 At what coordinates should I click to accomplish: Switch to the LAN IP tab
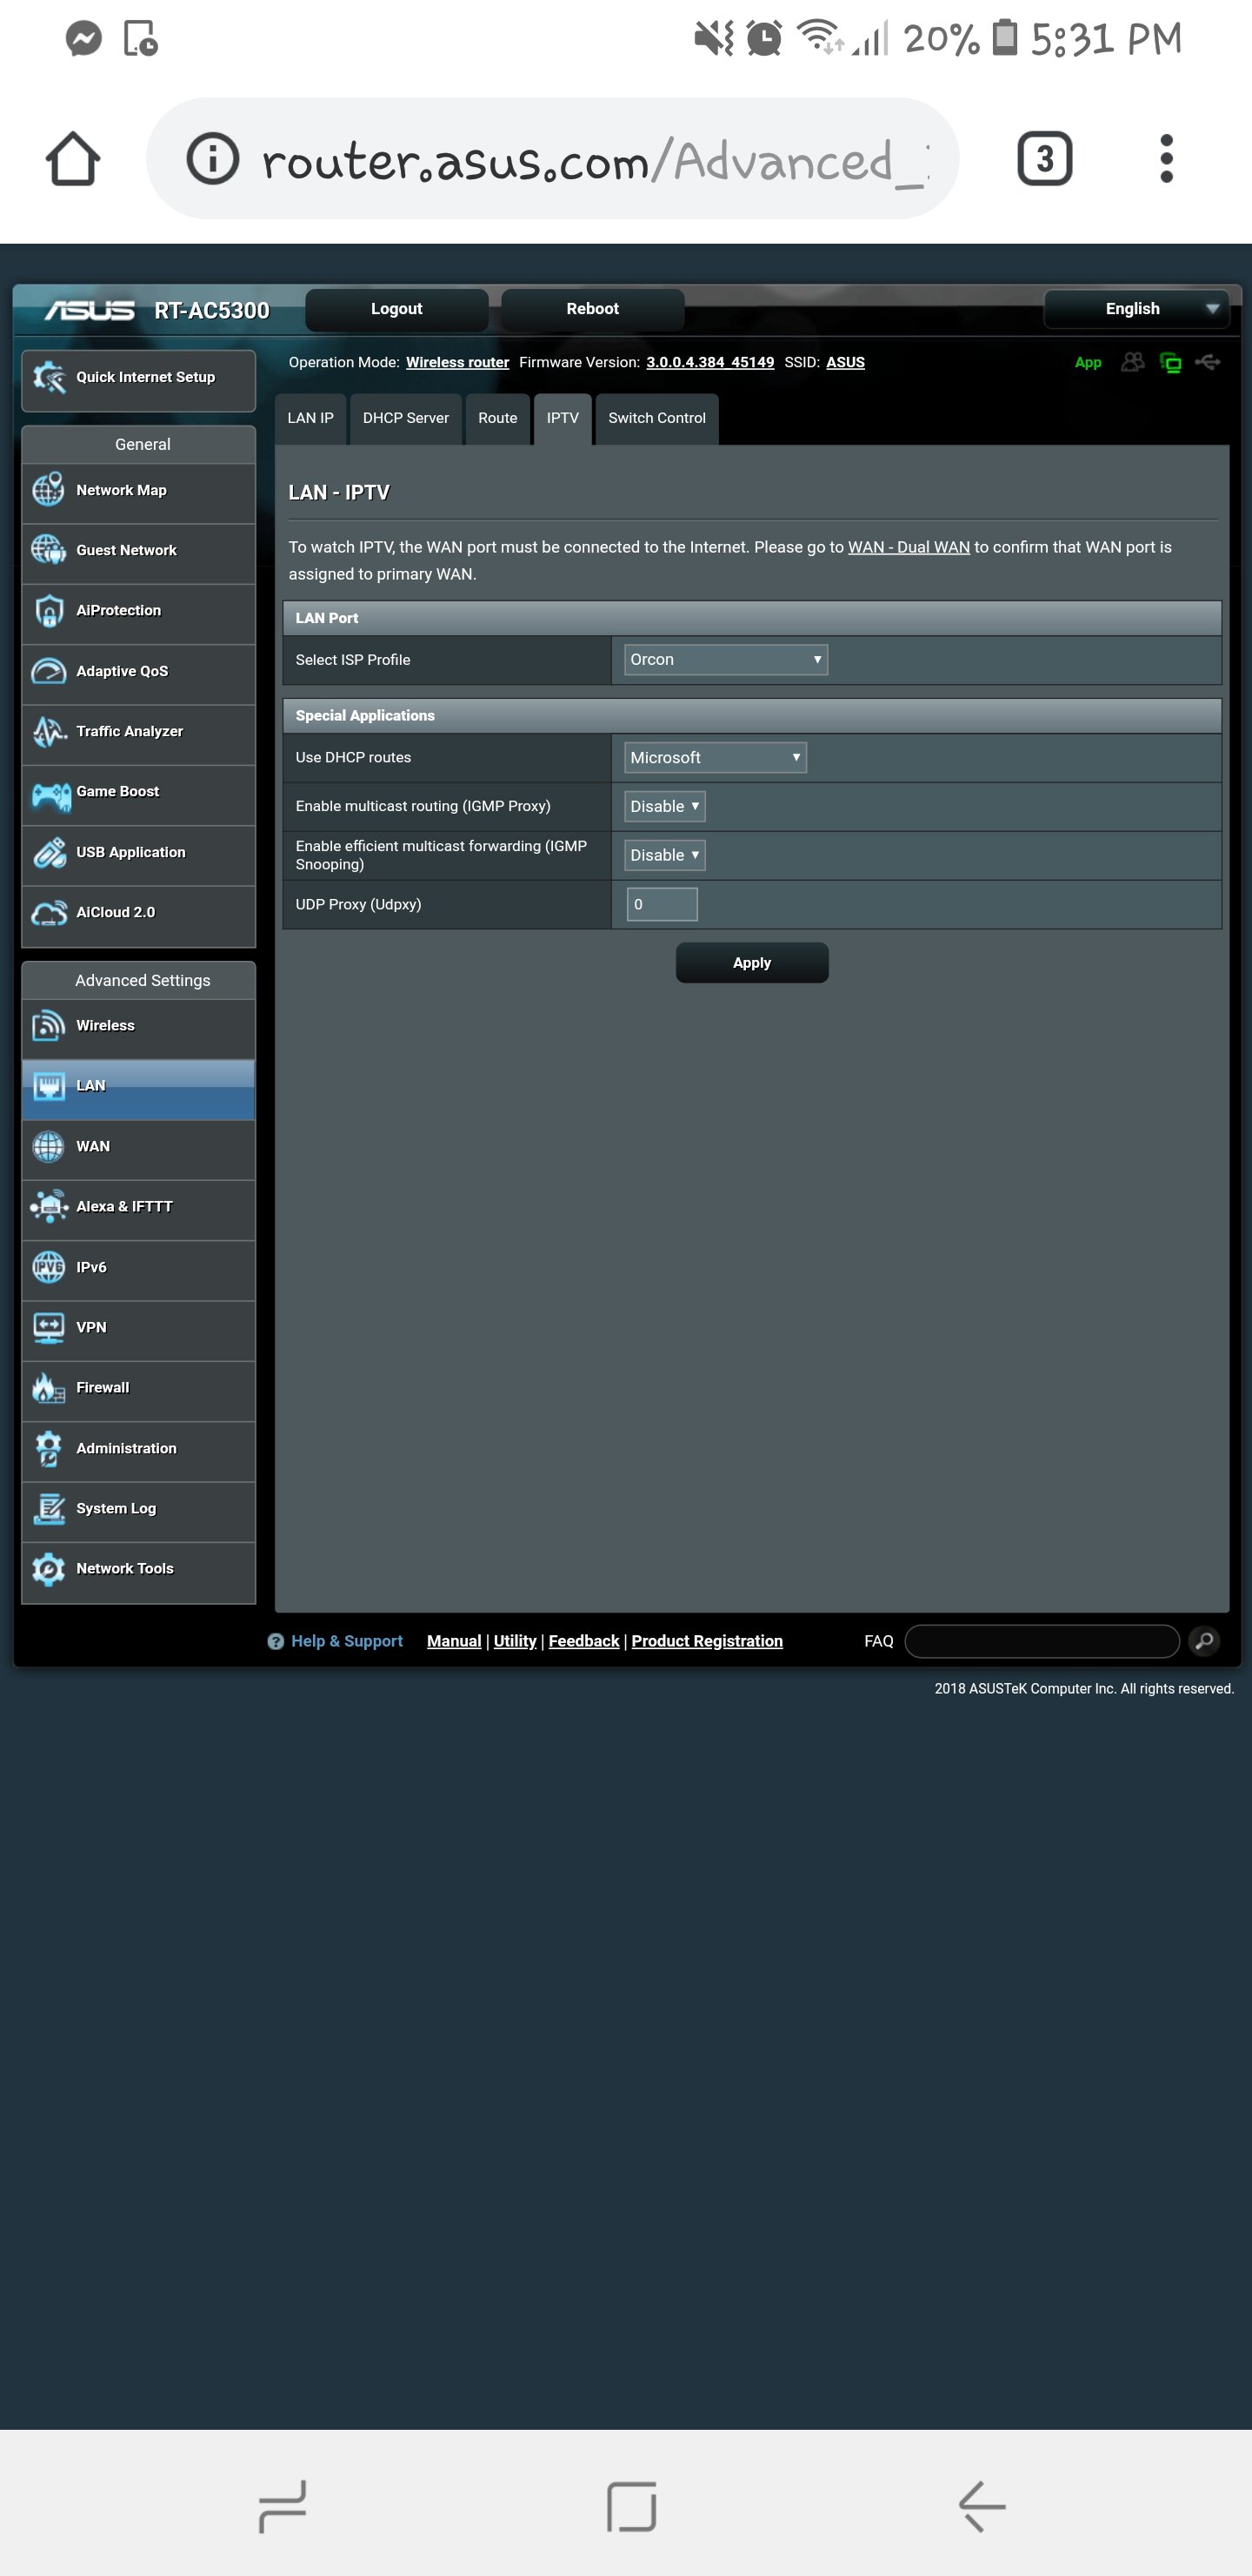pyautogui.click(x=310, y=418)
